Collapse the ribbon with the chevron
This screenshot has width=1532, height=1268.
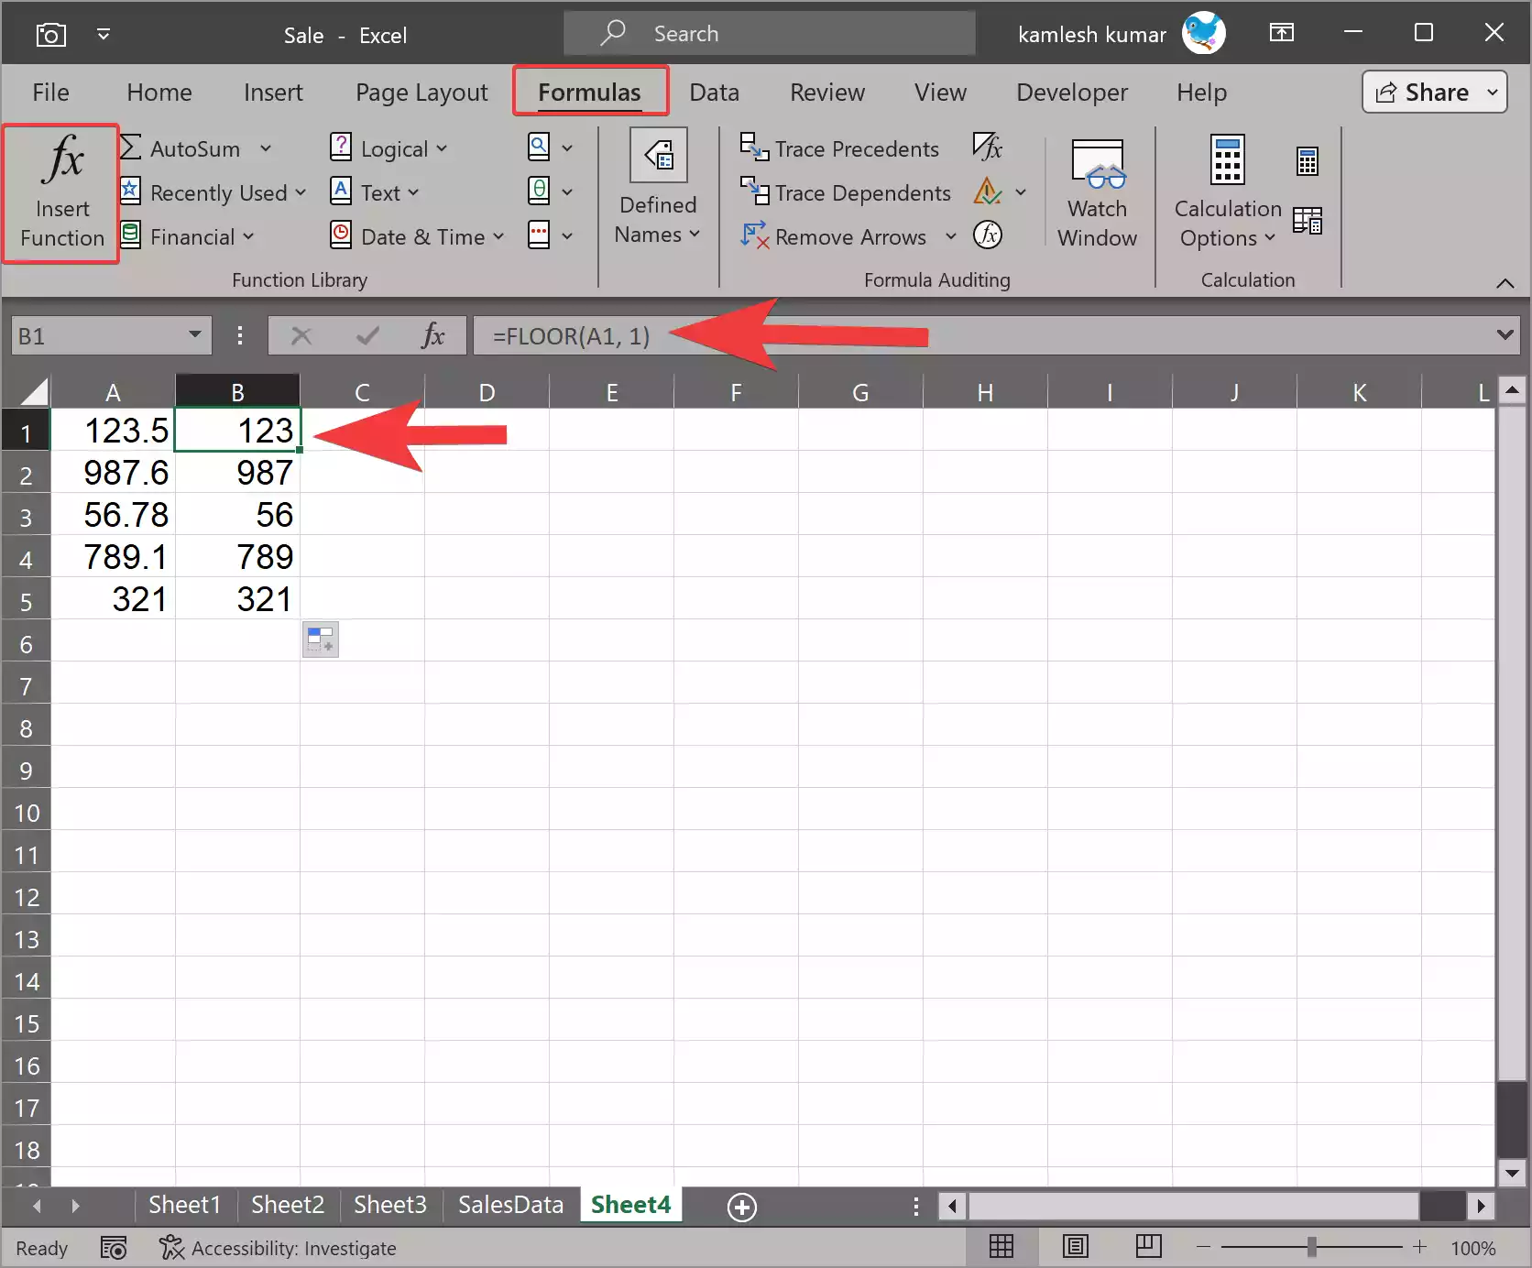[1505, 283]
